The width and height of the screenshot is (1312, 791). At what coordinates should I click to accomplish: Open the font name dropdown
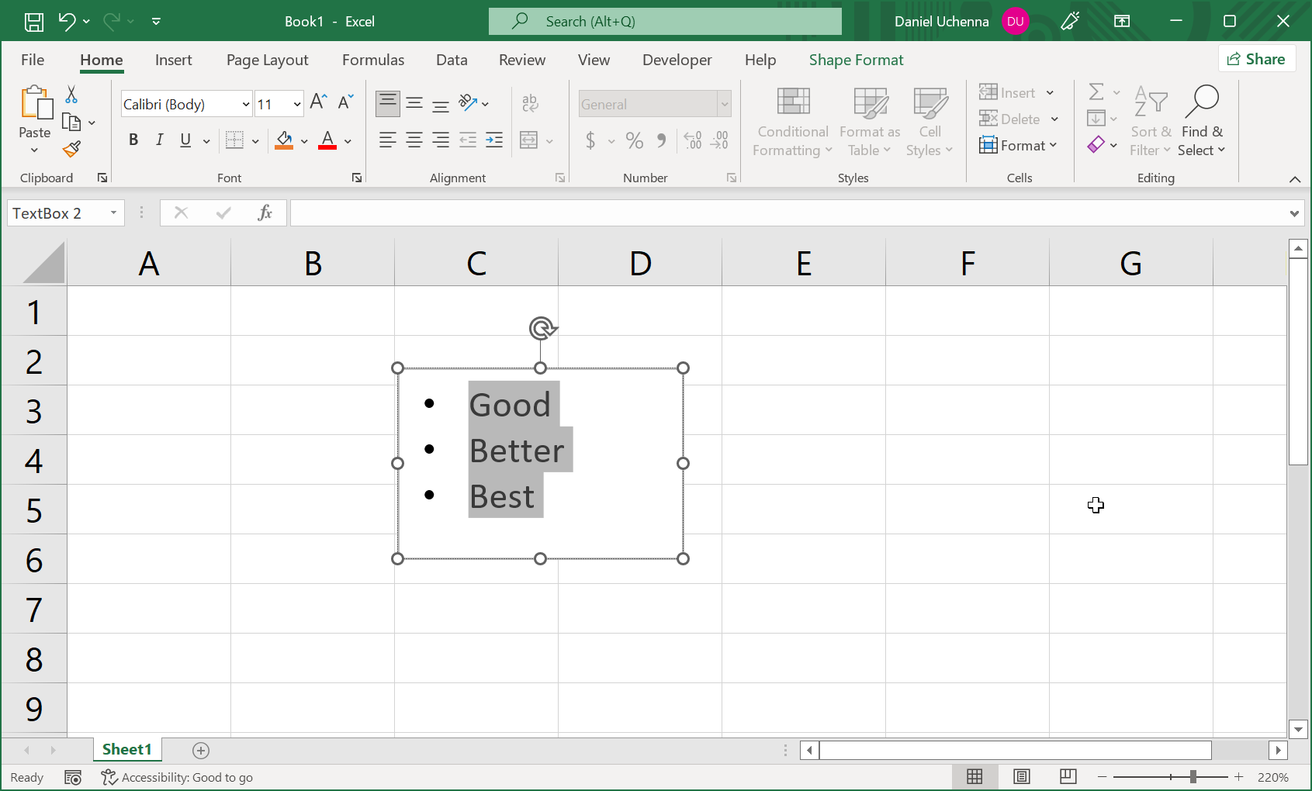(x=246, y=105)
